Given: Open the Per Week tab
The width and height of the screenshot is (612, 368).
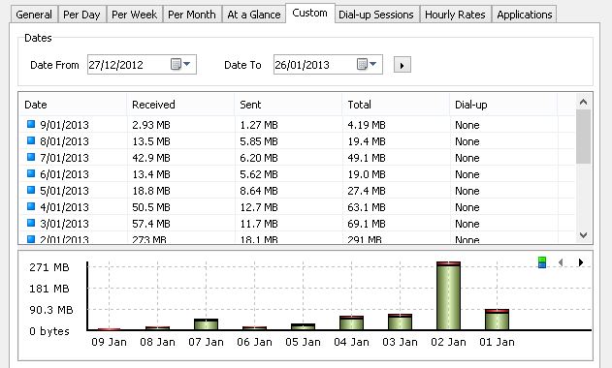Looking at the screenshot, I should pyautogui.click(x=134, y=15).
